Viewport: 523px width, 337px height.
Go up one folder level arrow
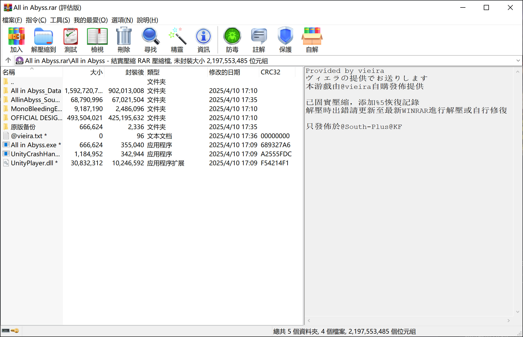(x=8, y=60)
